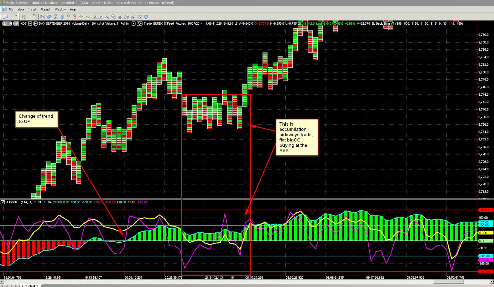
Task: Shift the chart left with the green left arrow
Action: (81, 17)
